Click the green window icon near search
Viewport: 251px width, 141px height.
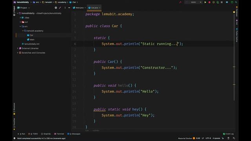[x=232, y=2]
